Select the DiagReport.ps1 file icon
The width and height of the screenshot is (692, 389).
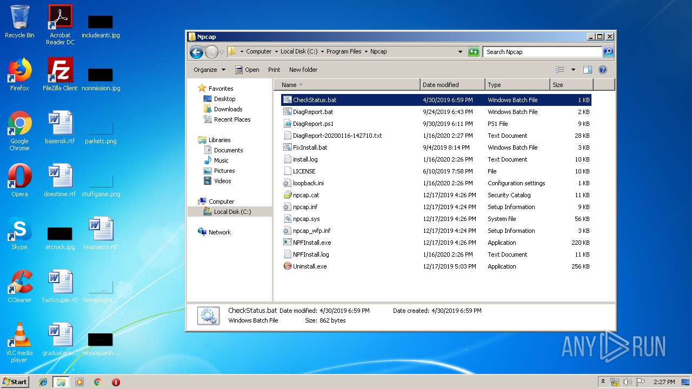(x=288, y=124)
